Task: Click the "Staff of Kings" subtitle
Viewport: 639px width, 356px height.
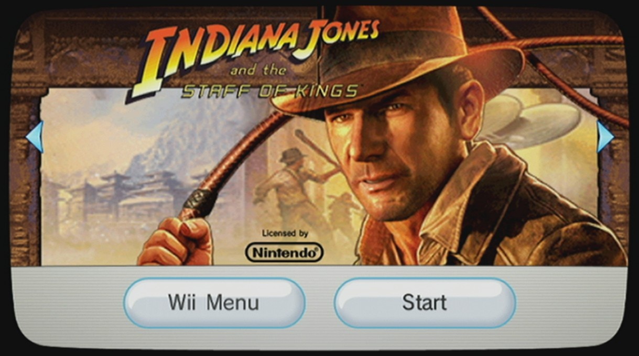Action: coord(269,90)
